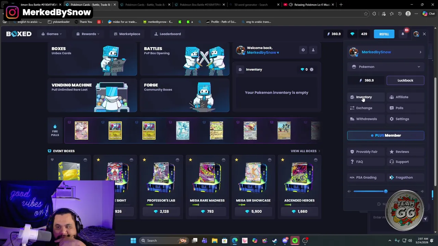Click the loud speaker icon right of slider

tap(422, 191)
